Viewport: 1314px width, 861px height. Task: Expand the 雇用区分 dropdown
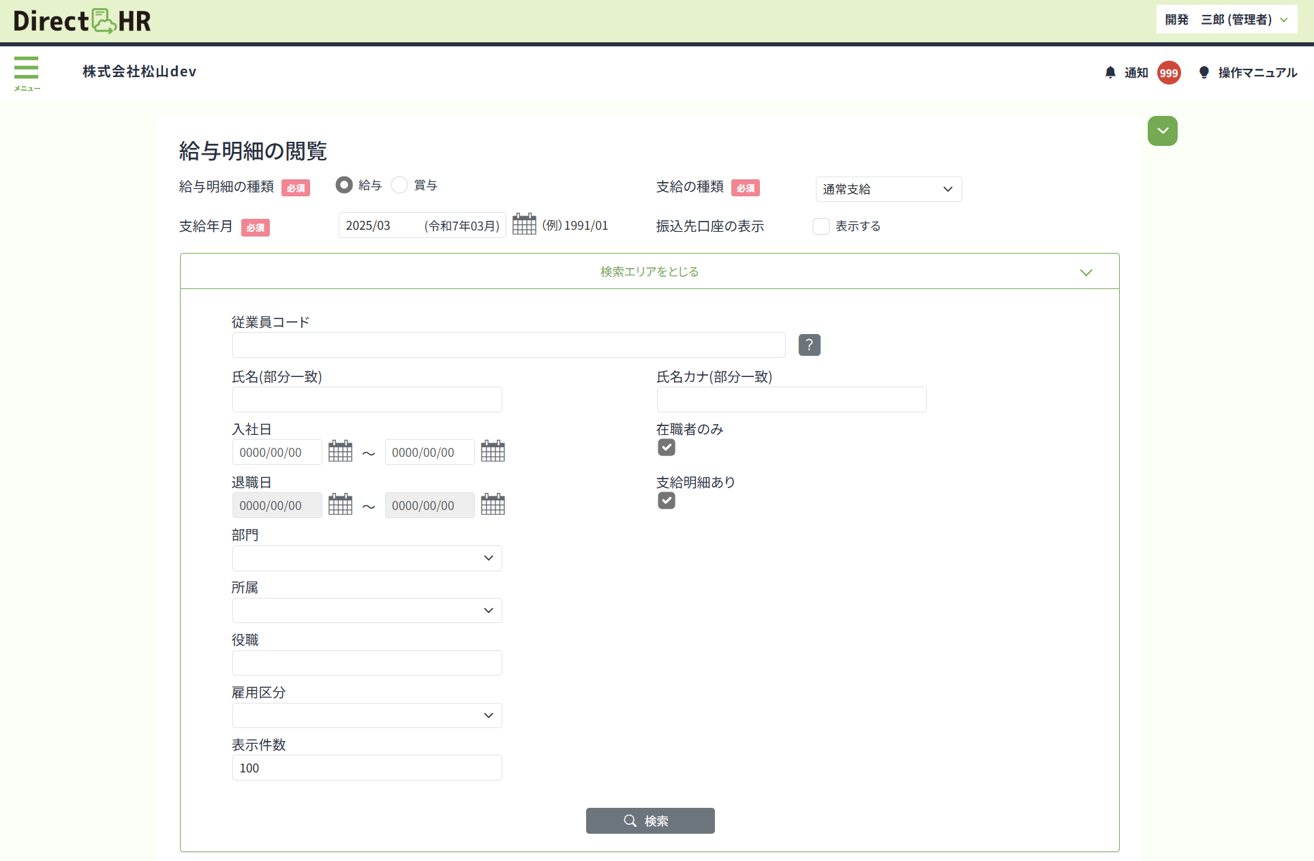click(367, 715)
